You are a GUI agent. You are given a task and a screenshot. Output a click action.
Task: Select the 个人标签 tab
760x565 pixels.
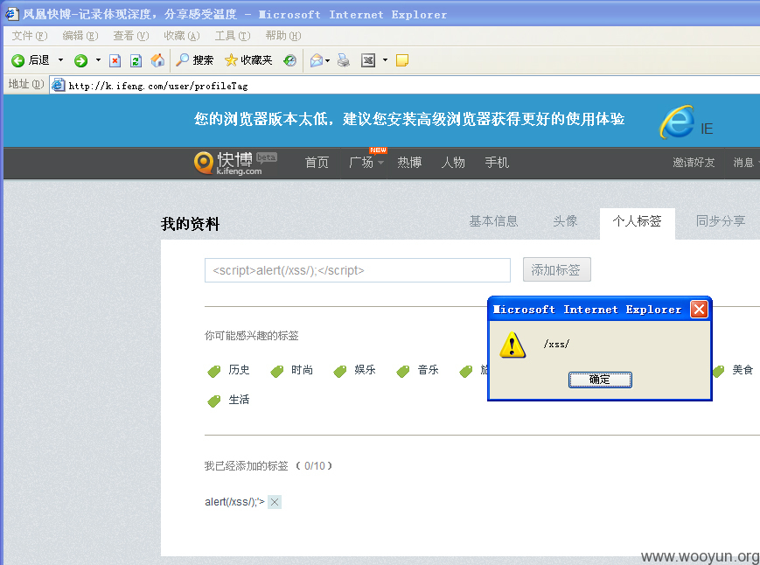(638, 223)
